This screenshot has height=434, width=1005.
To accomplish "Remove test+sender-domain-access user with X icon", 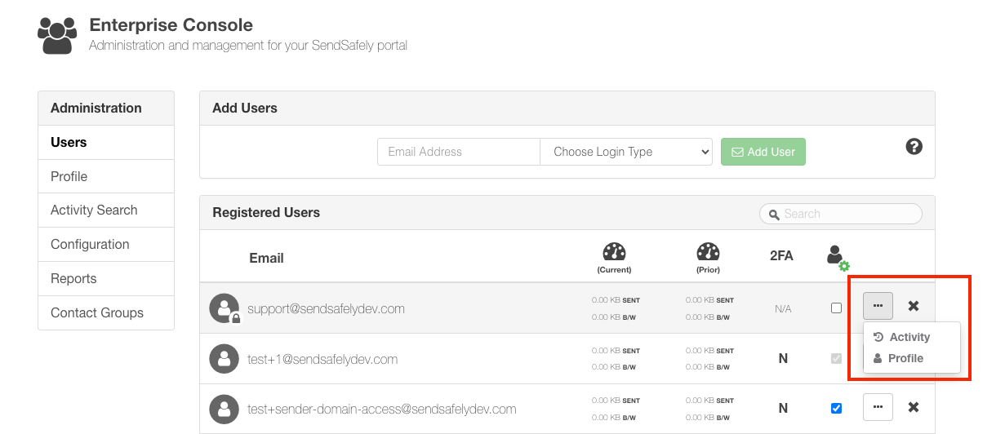I will coord(914,406).
